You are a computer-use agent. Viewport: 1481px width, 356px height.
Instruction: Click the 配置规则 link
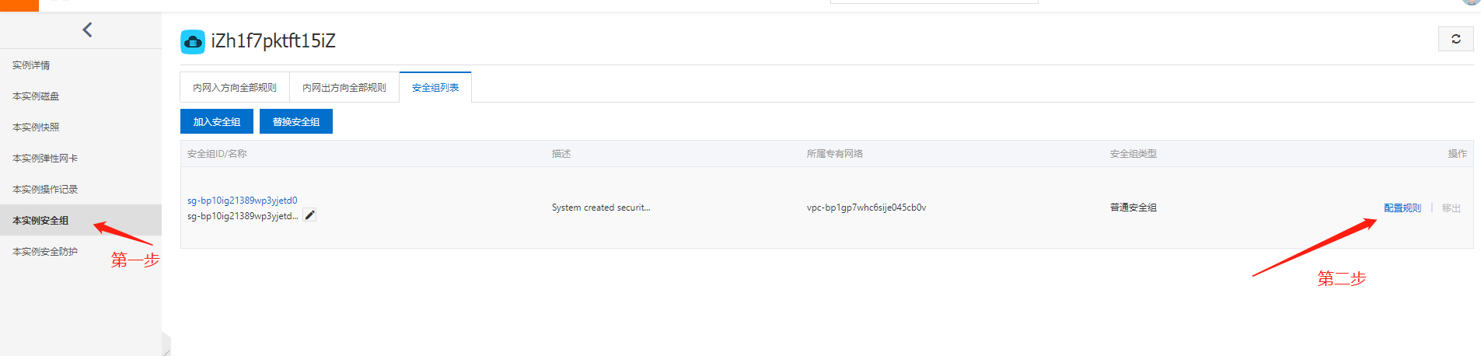1402,208
